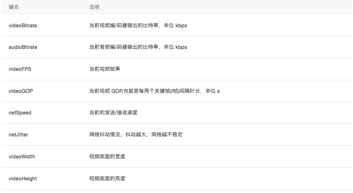Screen dimensions: 353x193
Task: Select the videoHeight key name
Action: coord(23,179)
